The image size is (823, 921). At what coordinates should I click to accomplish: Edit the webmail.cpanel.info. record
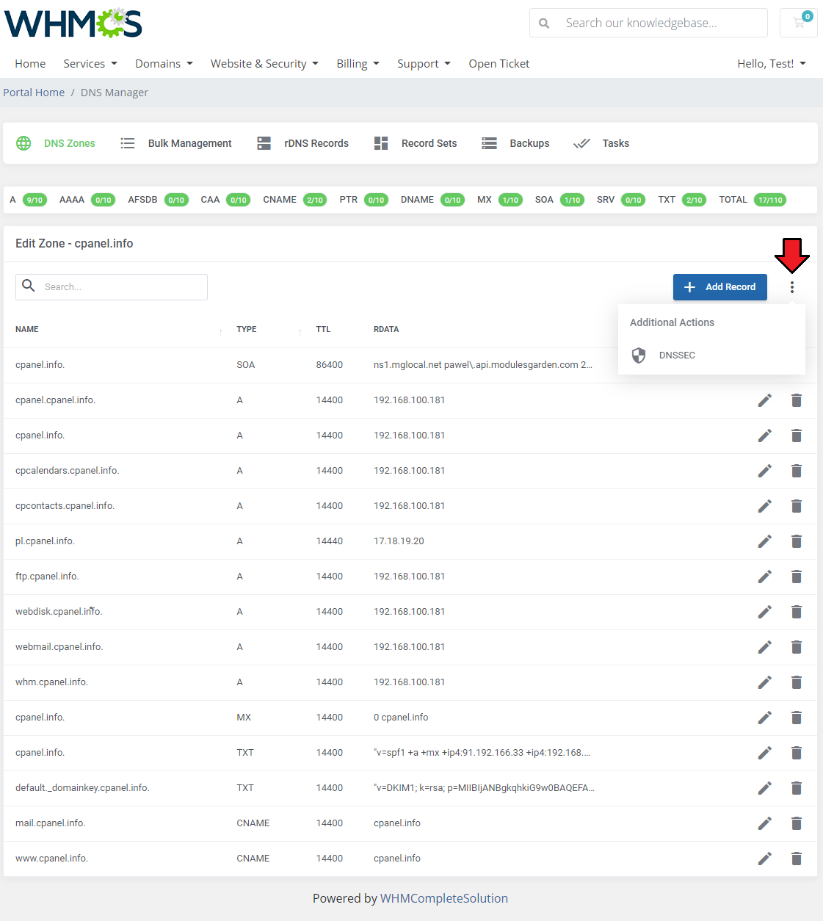point(765,647)
